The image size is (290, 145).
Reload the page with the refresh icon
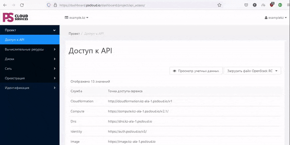click(x=22, y=5)
